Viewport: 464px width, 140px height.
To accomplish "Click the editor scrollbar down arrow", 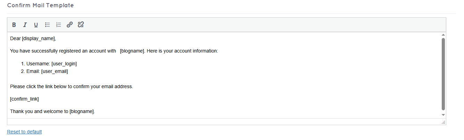I will coord(443,115).
